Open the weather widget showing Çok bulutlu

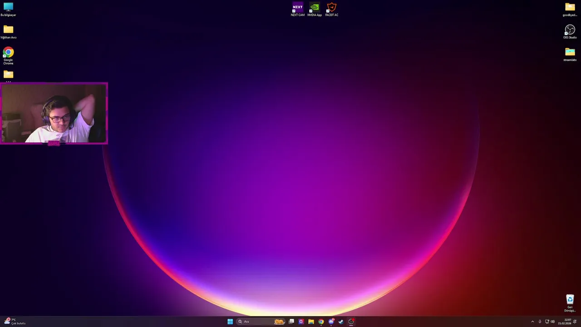pyautogui.click(x=15, y=322)
